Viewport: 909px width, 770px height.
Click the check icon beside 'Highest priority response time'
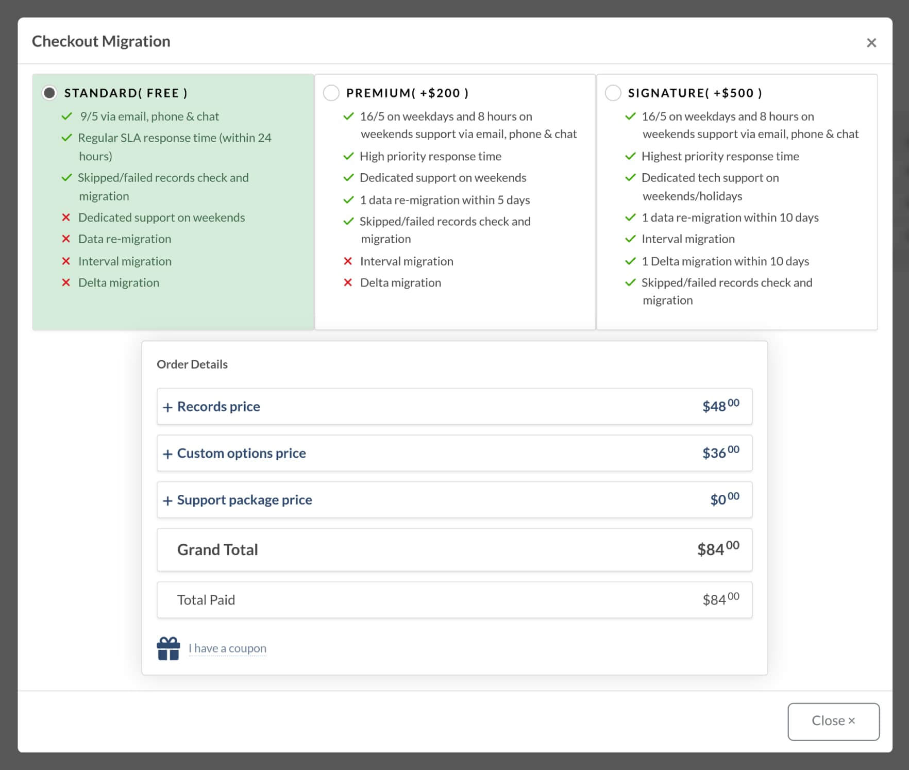click(630, 156)
